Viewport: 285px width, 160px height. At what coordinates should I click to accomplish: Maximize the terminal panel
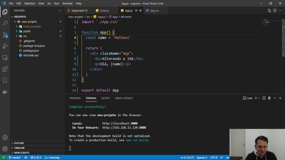coord(275,98)
